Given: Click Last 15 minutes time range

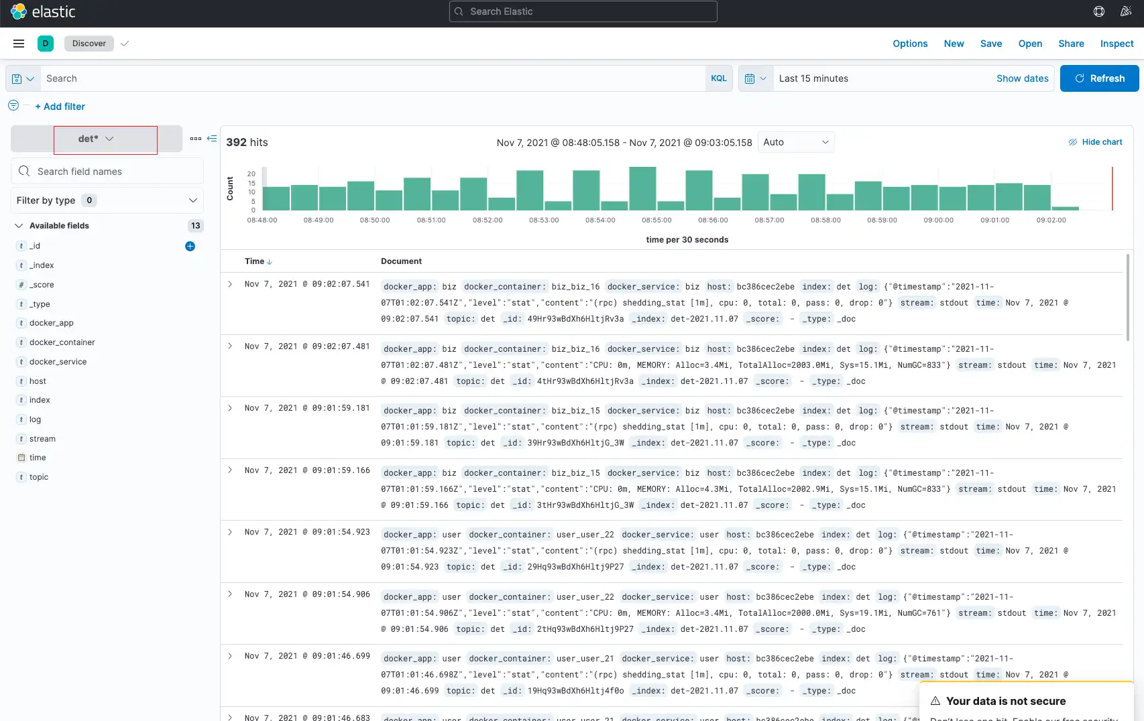Looking at the screenshot, I should (x=813, y=78).
